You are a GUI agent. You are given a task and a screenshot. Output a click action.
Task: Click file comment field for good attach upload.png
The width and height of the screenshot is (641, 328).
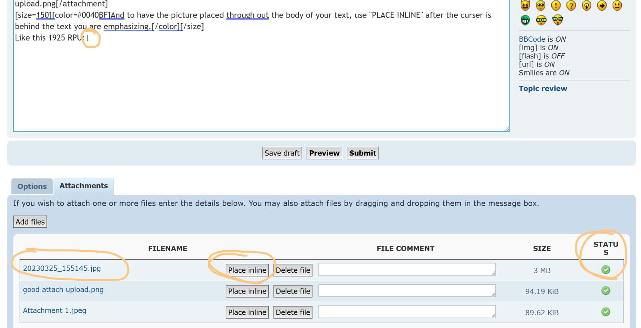407,291
